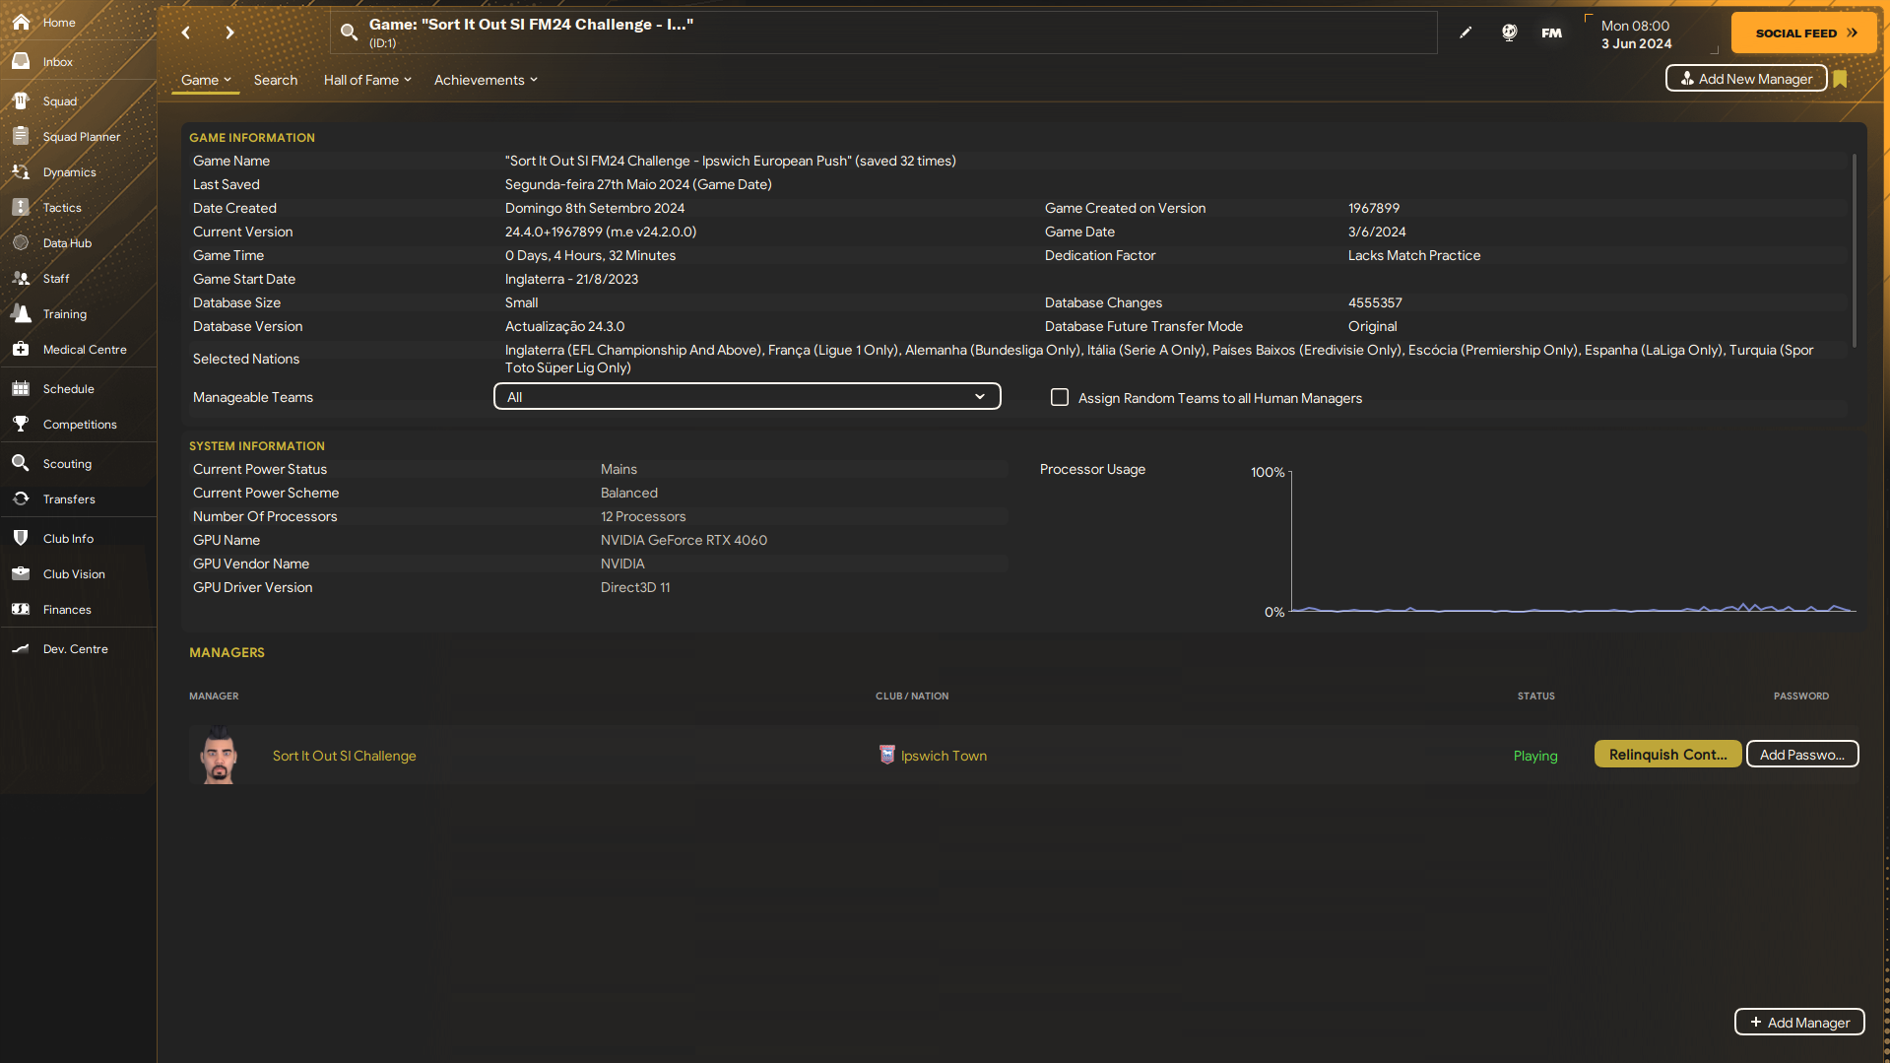This screenshot has height=1063, width=1890.
Task: Click the date and time display
Action: click(x=1637, y=34)
